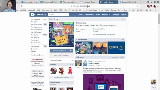Bookmark page with the star icon
The image size is (160, 90).
pos(137,6)
